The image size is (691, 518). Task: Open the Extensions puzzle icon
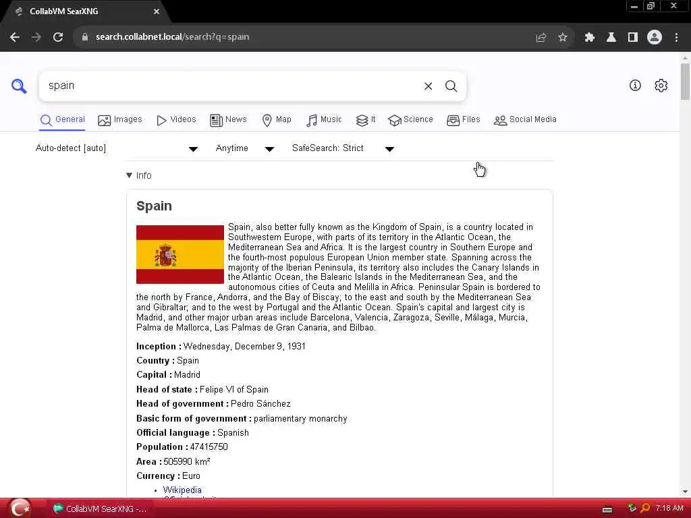[590, 38]
